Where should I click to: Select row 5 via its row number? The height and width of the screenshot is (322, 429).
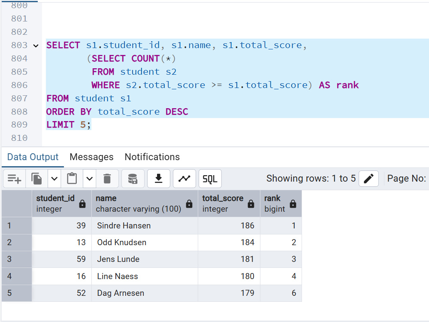pos(17,293)
